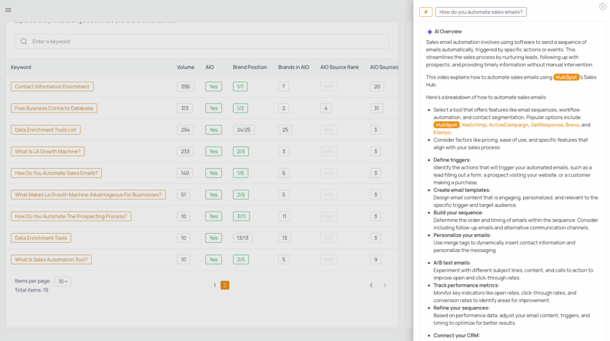
Task: Open What Is Sales Automation Tool? keyword
Action: [51, 260]
